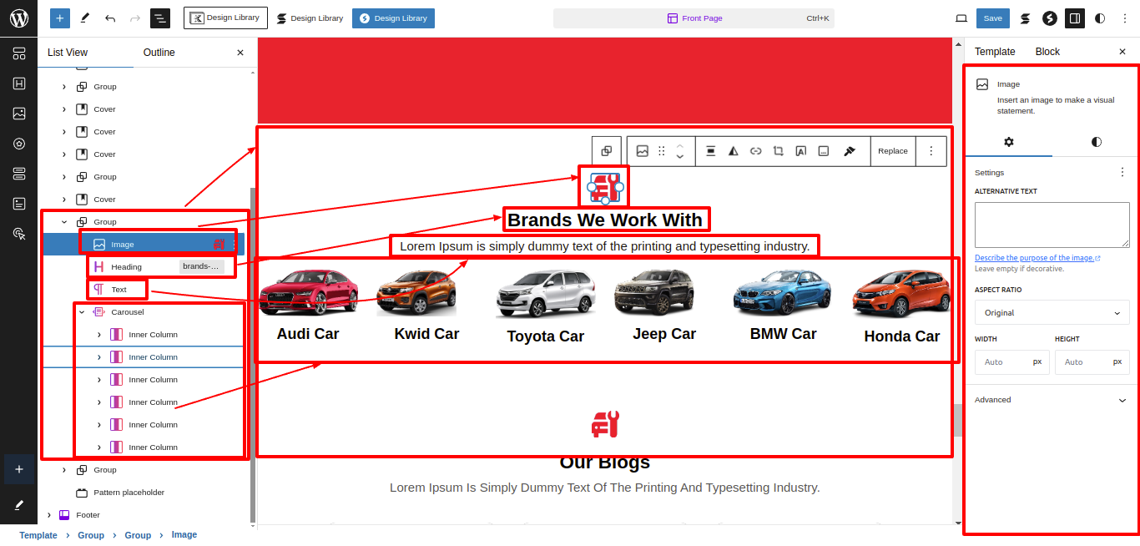Toggle the Document Overview list view button
This screenshot has height=546, width=1140.
160,18
